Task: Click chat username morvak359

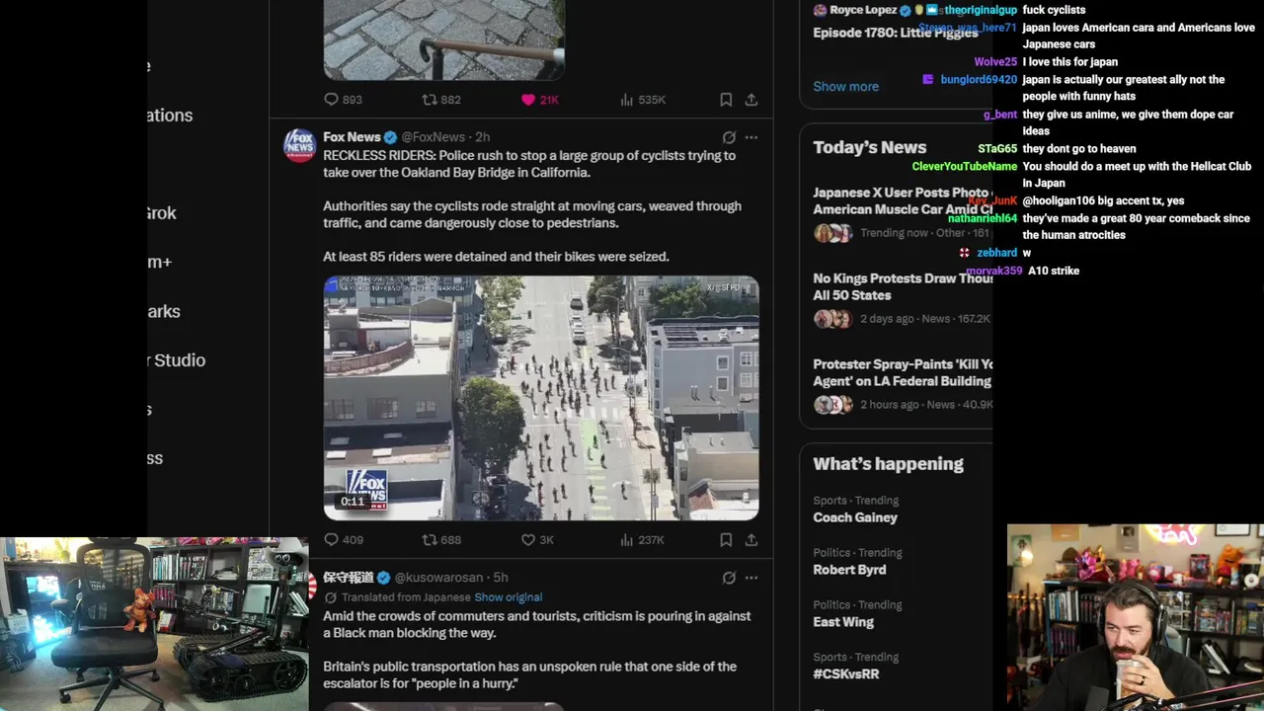Action: click(992, 271)
